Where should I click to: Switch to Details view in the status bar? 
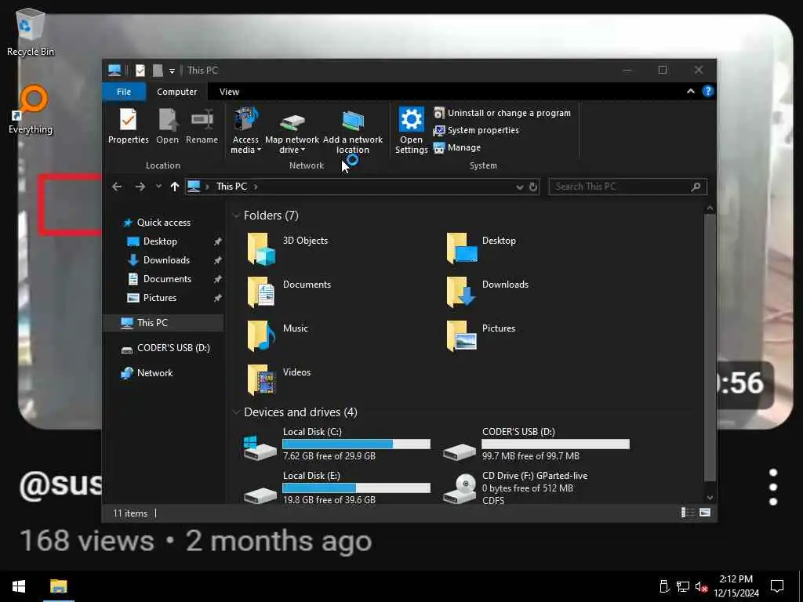coord(687,513)
